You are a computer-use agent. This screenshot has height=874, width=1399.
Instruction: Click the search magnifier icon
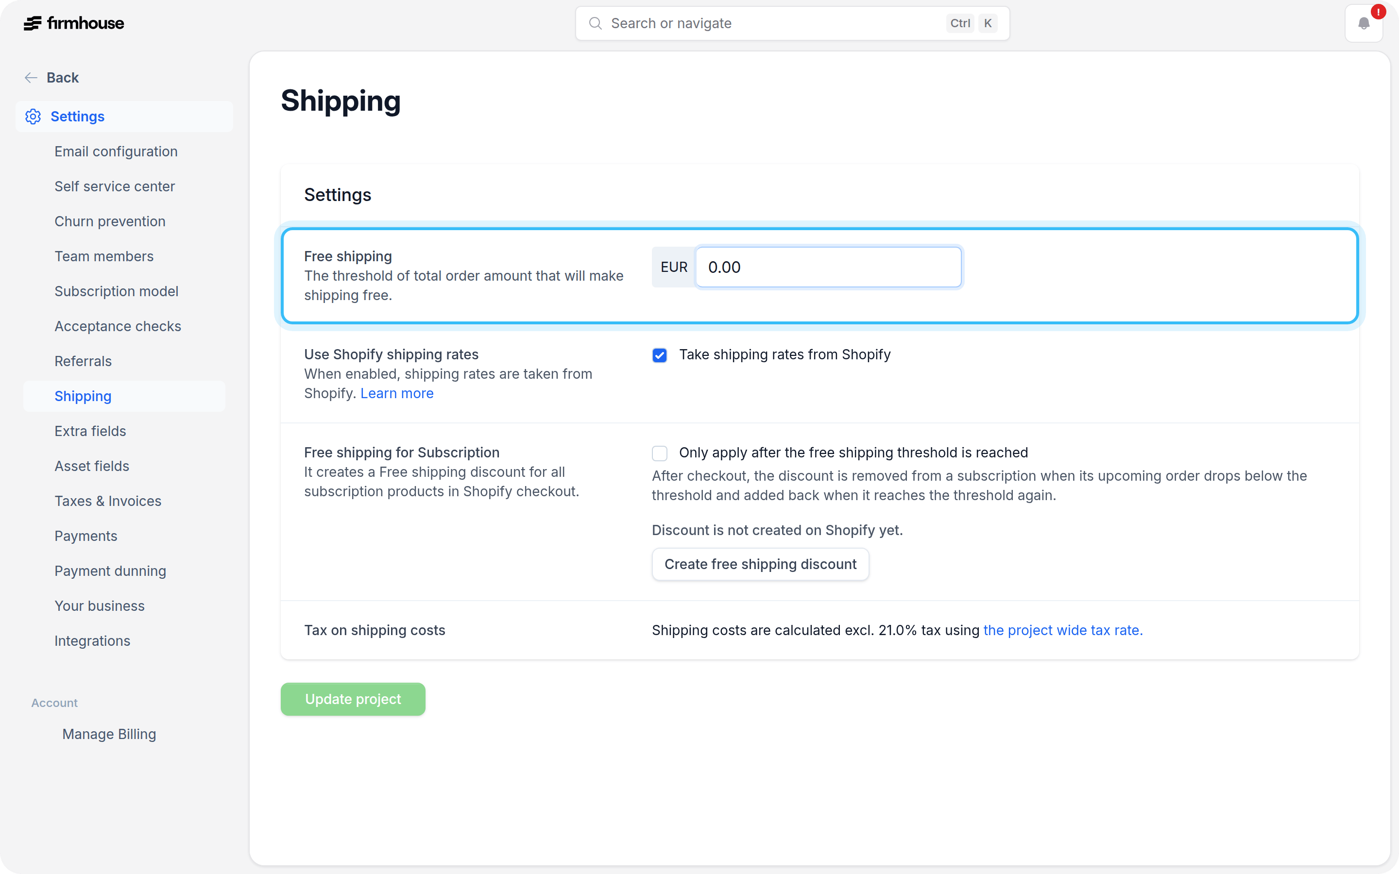pyautogui.click(x=596, y=23)
